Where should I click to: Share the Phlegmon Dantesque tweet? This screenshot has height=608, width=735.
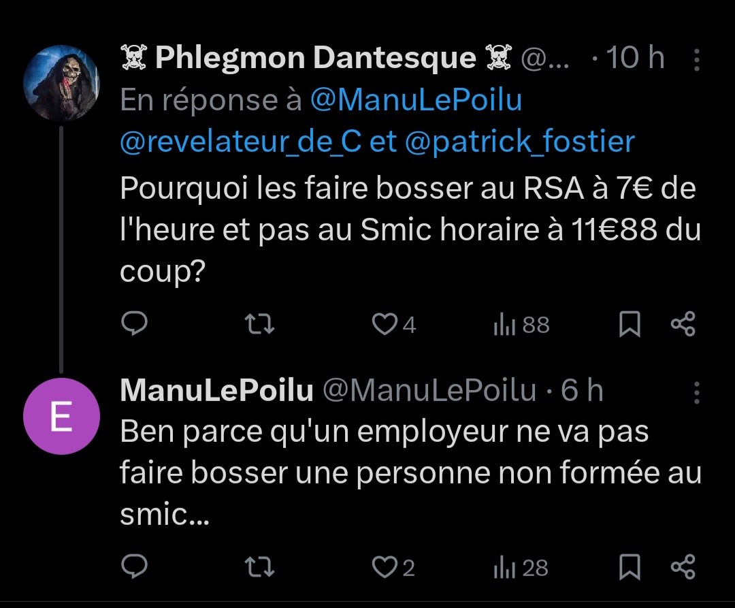tap(683, 324)
